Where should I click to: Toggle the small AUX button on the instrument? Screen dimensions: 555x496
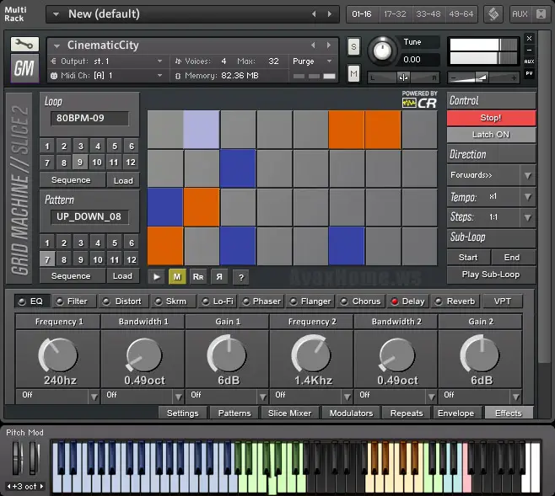point(529,61)
